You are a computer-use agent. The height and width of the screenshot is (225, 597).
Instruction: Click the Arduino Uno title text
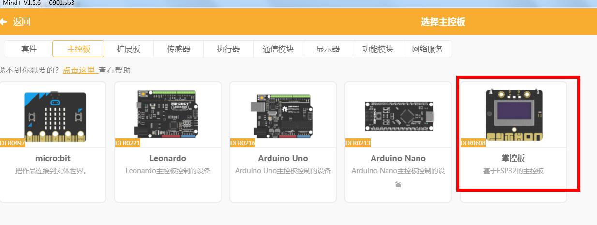point(283,158)
